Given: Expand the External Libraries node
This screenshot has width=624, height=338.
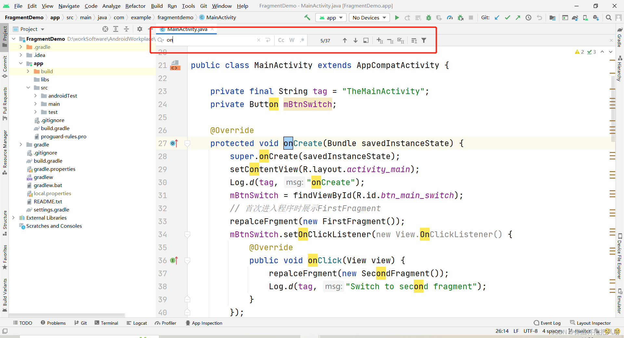Looking at the screenshot, I should click(14, 218).
